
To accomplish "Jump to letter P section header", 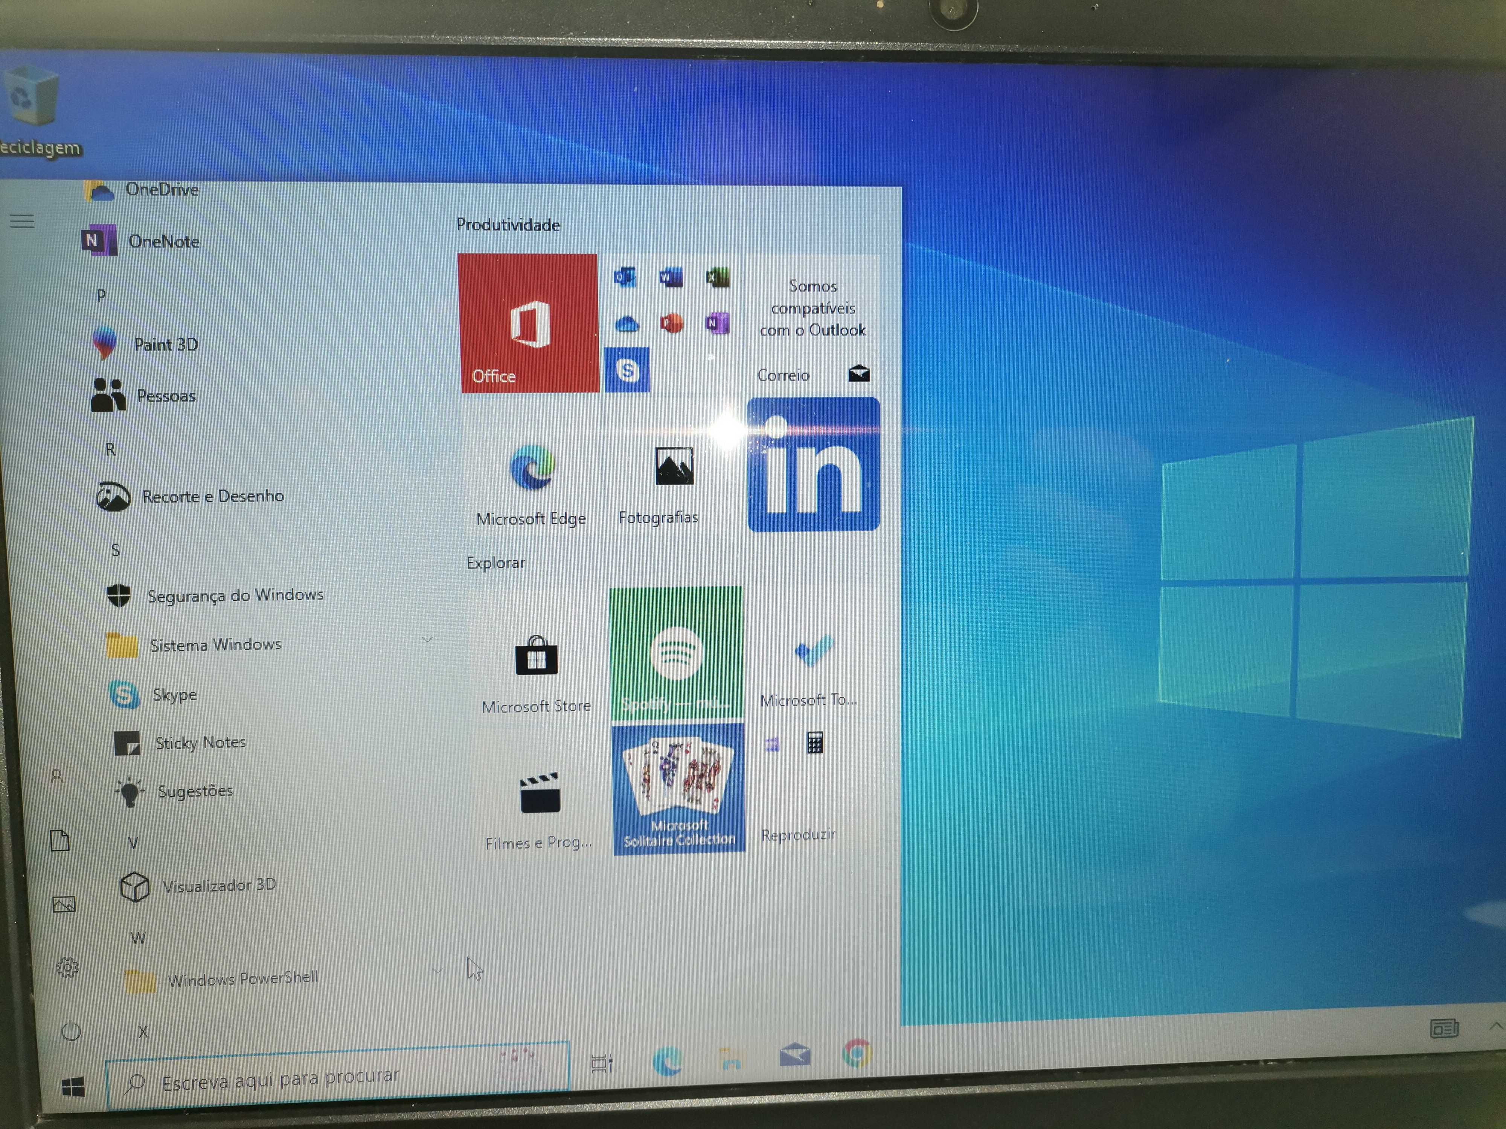I will tap(101, 295).
